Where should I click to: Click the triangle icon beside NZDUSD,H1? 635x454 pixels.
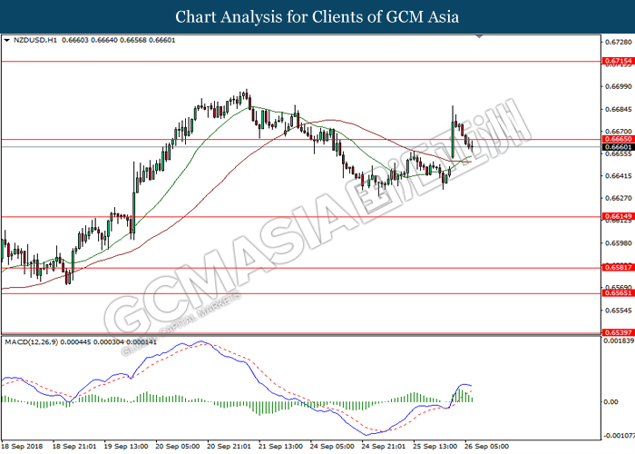pyautogui.click(x=7, y=41)
